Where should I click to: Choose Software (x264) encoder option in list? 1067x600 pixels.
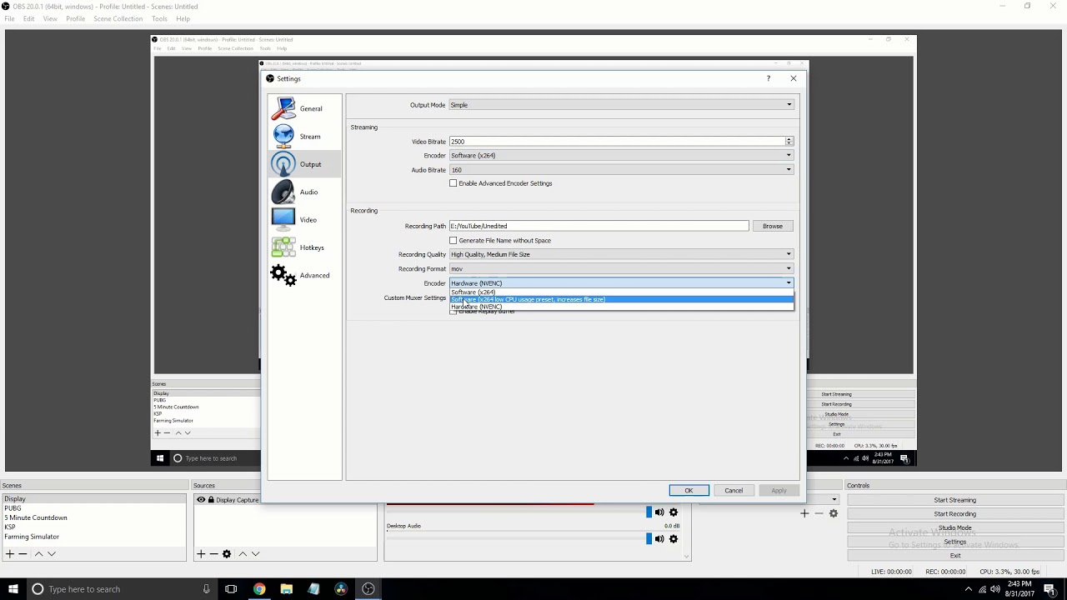pyautogui.click(x=621, y=292)
